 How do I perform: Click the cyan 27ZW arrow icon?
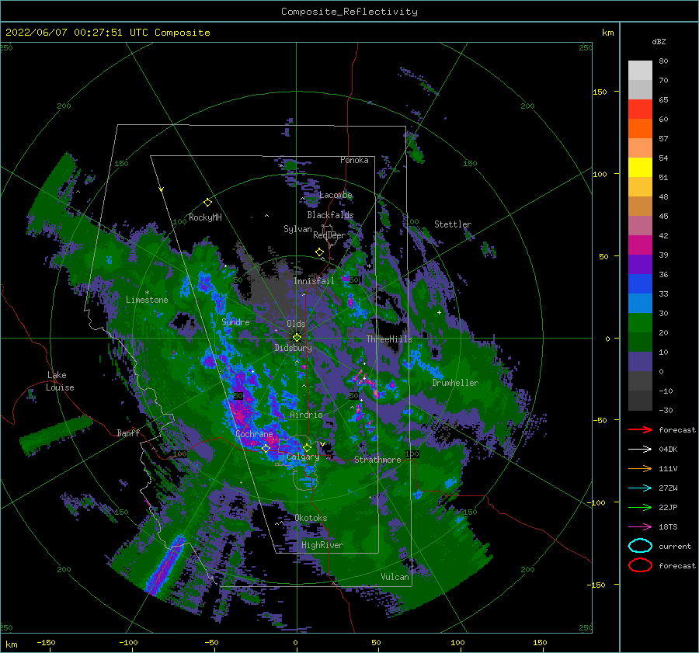point(640,488)
